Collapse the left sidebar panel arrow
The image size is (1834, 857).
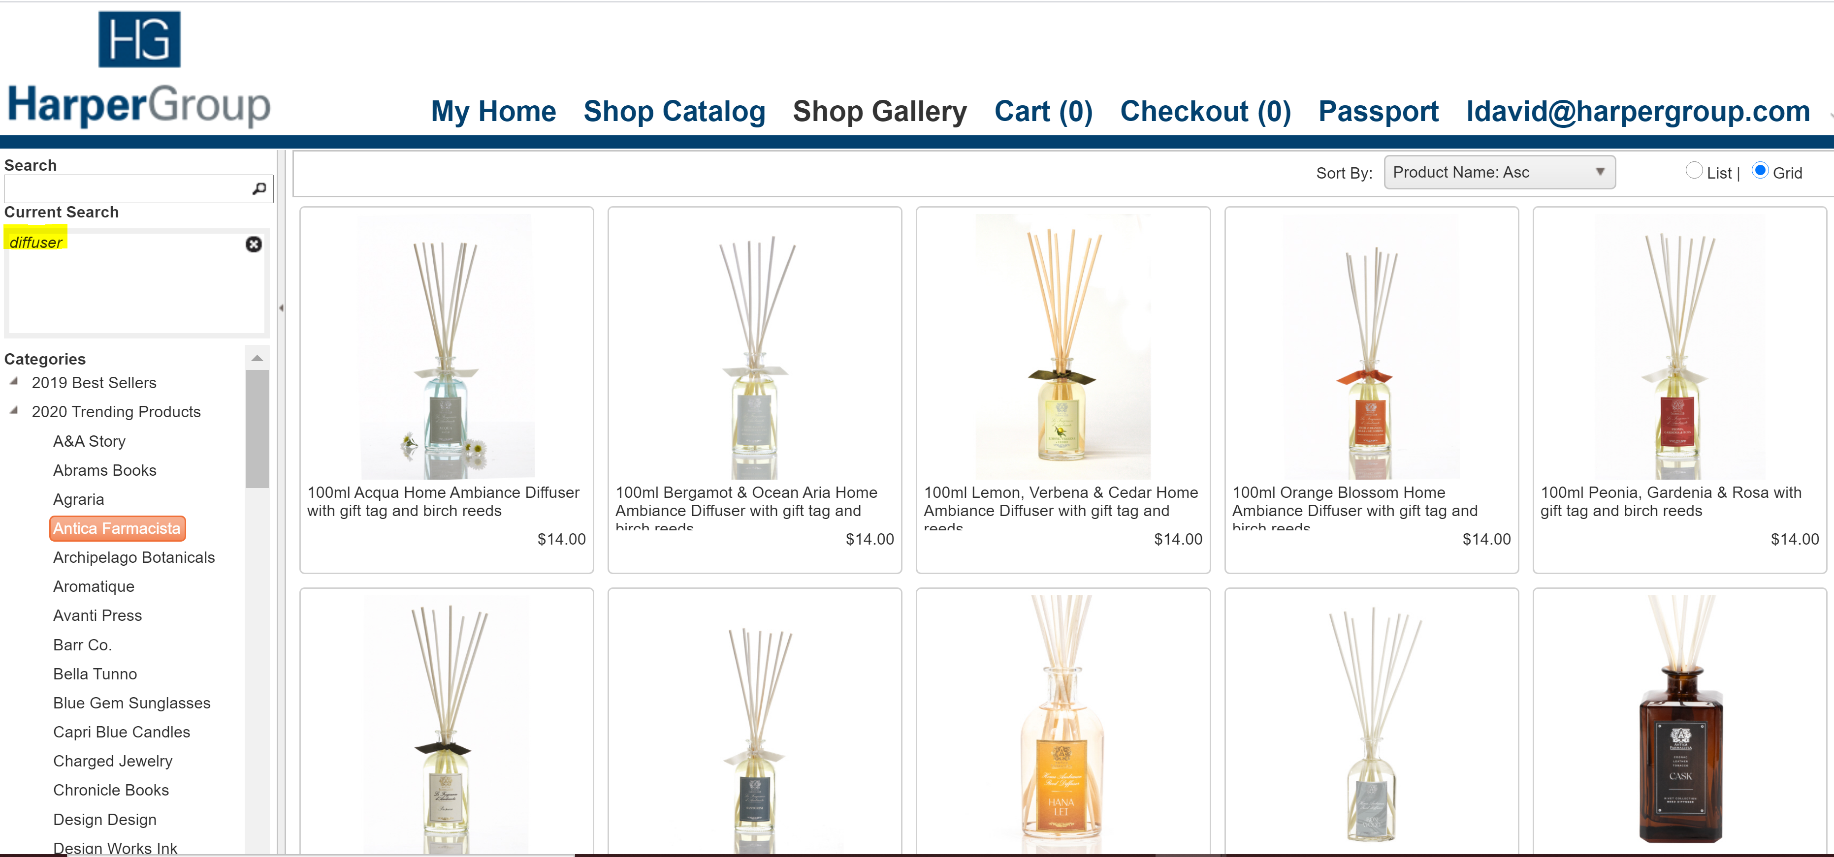point(281,308)
